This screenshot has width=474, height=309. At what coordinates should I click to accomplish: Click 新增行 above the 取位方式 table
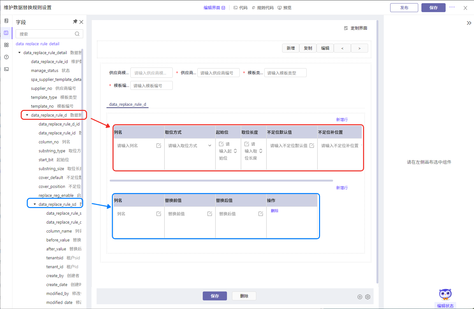click(x=342, y=120)
